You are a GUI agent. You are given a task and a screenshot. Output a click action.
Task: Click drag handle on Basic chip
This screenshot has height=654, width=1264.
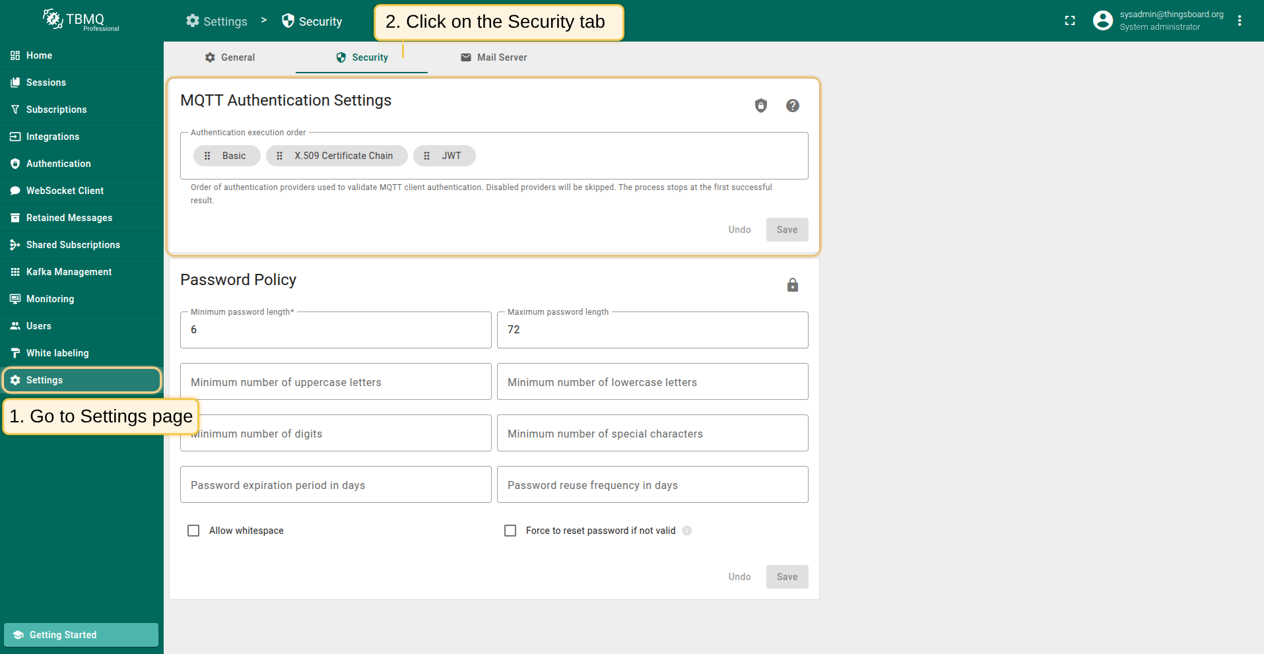pos(207,156)
